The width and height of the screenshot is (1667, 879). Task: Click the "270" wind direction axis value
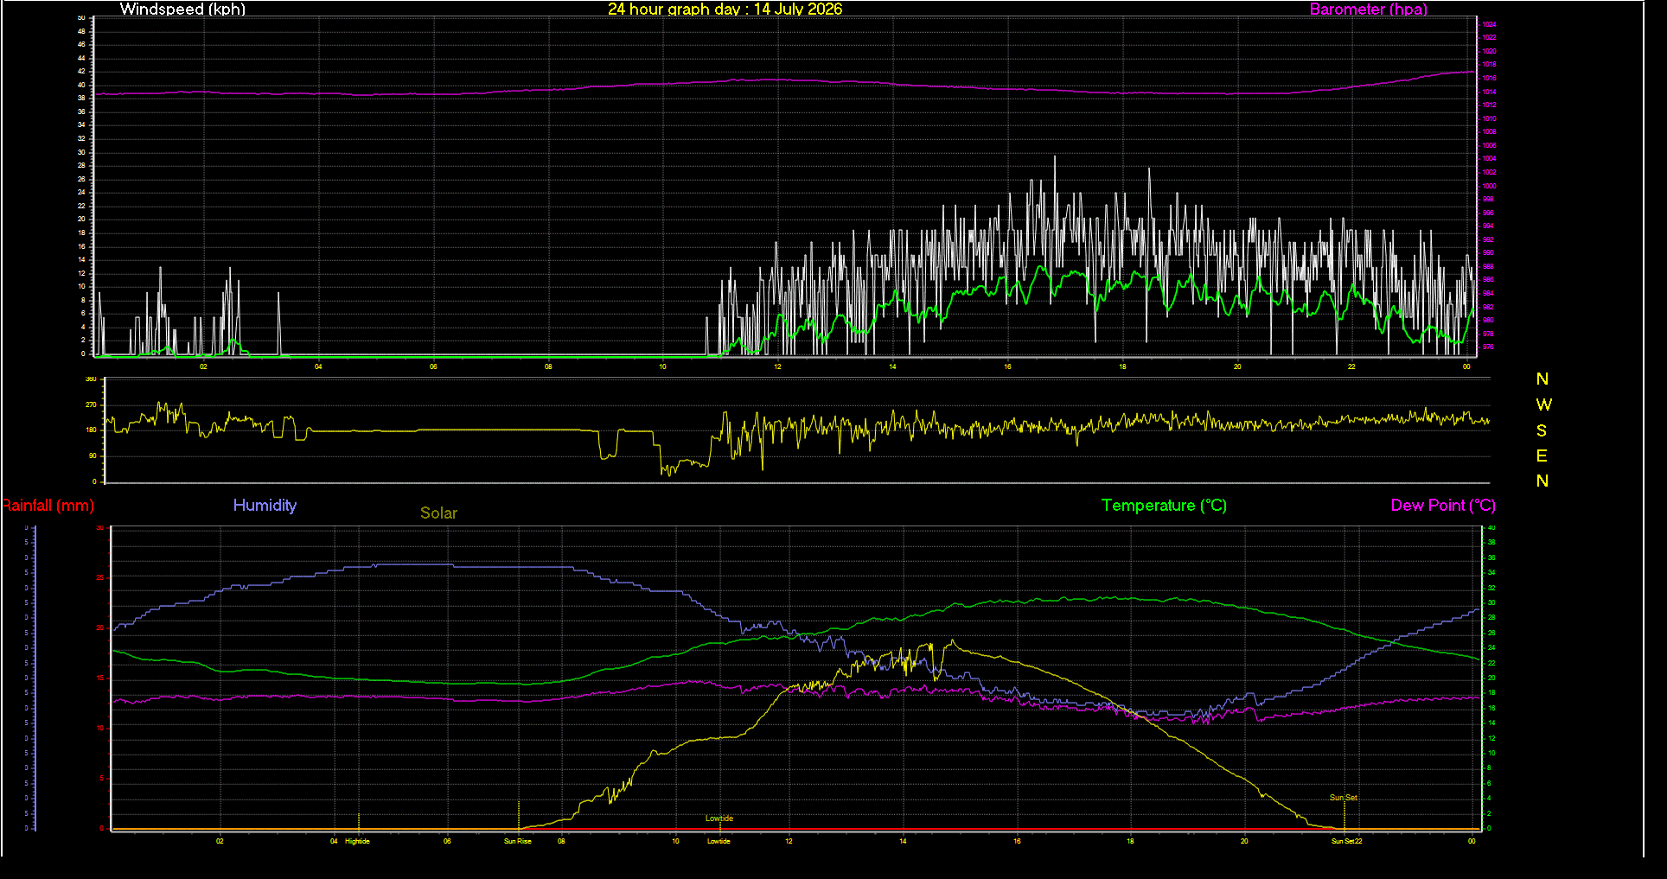pos(91,404)
